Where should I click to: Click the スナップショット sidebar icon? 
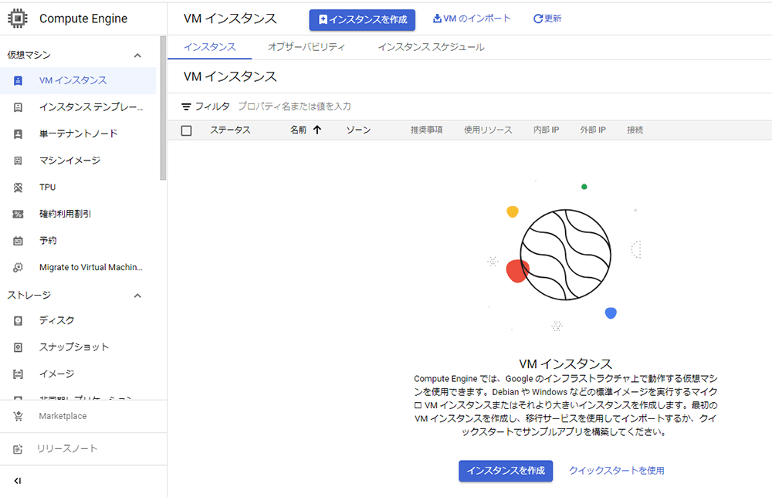click(19, 347)
